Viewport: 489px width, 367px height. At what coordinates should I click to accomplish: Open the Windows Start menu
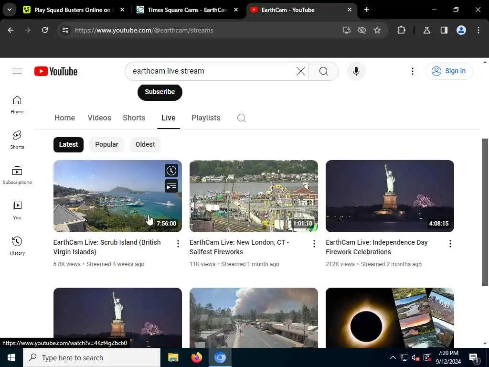(x=11, y=357)
